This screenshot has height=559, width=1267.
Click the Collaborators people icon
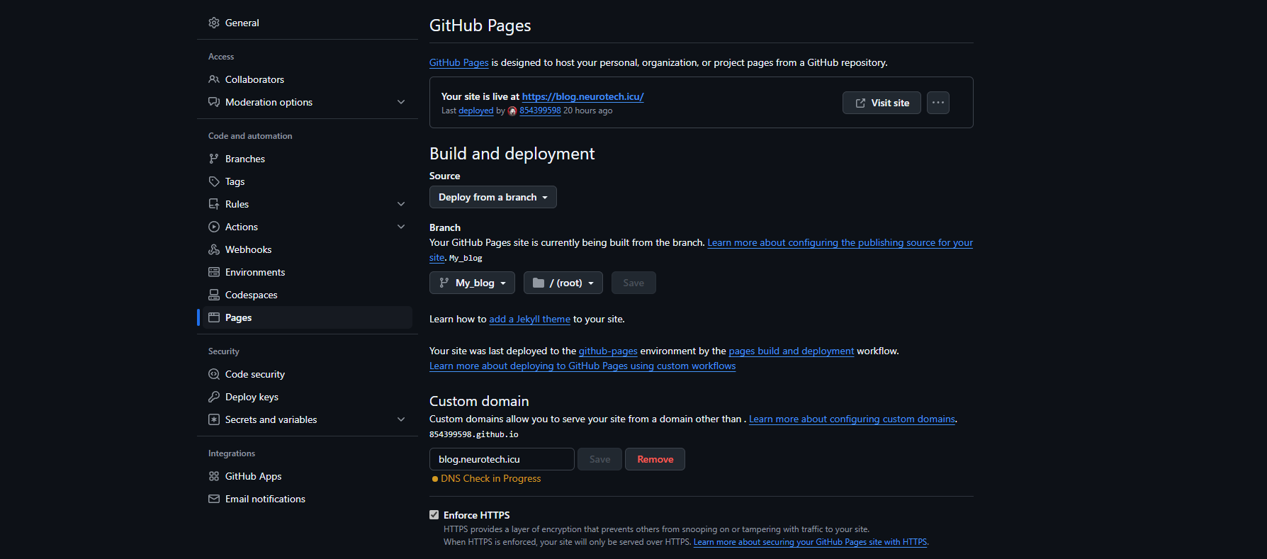coord(214,79)
